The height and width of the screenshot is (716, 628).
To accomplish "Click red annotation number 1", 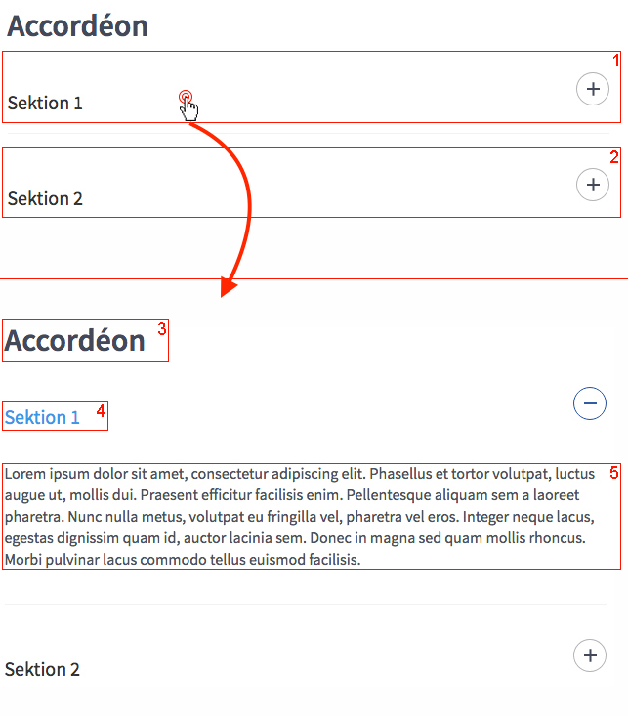I will click(x=615, y=61).
